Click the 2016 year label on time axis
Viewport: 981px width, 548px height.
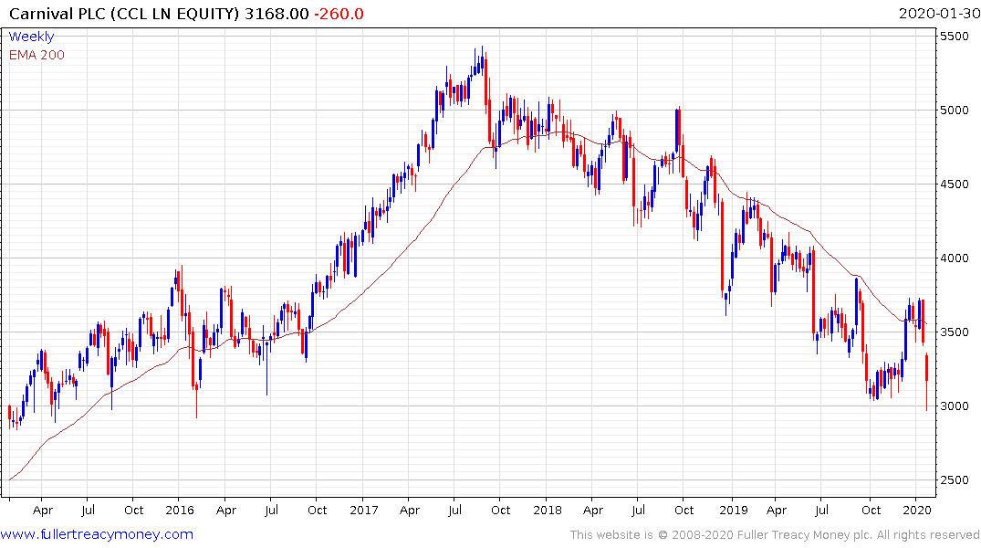click(180, 510)
